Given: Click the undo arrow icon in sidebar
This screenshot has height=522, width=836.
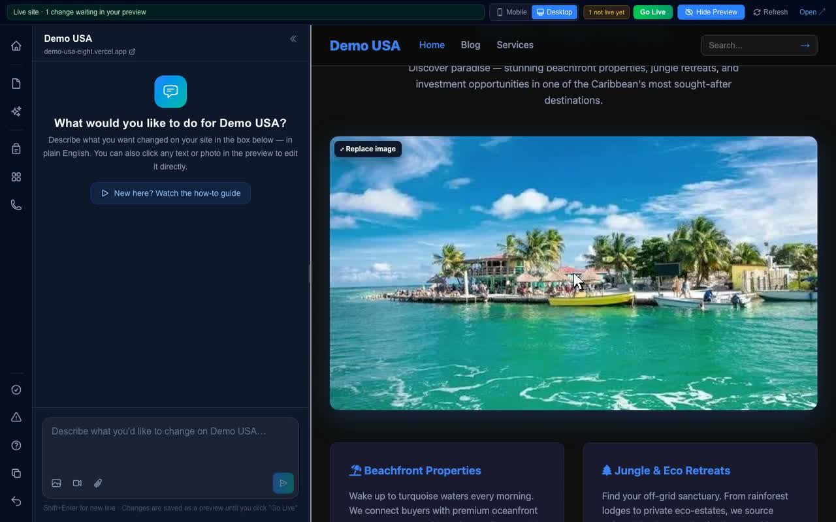Looking at the screenshot, I should (16, 501).
